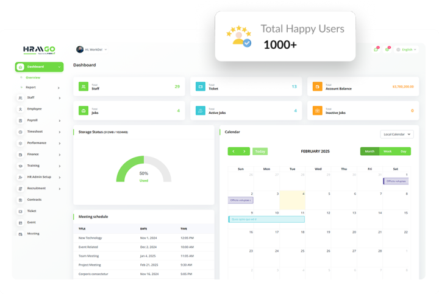Expand the Payroll menu
This screenshot has height=294, width=439.
click(x=60, y=121)
